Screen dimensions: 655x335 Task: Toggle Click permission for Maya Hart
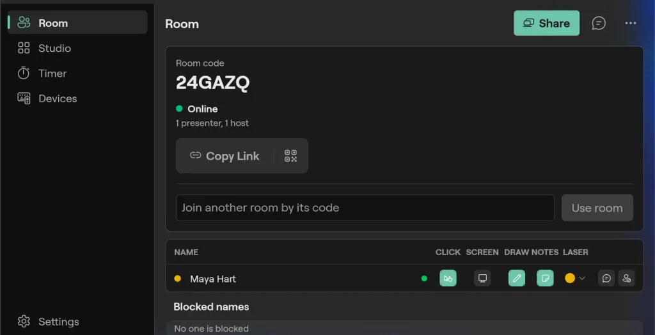pos(448,278)
